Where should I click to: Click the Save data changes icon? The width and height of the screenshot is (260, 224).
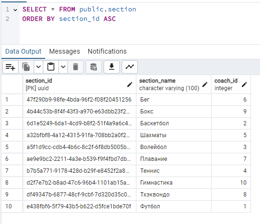(x=94, y=67)
